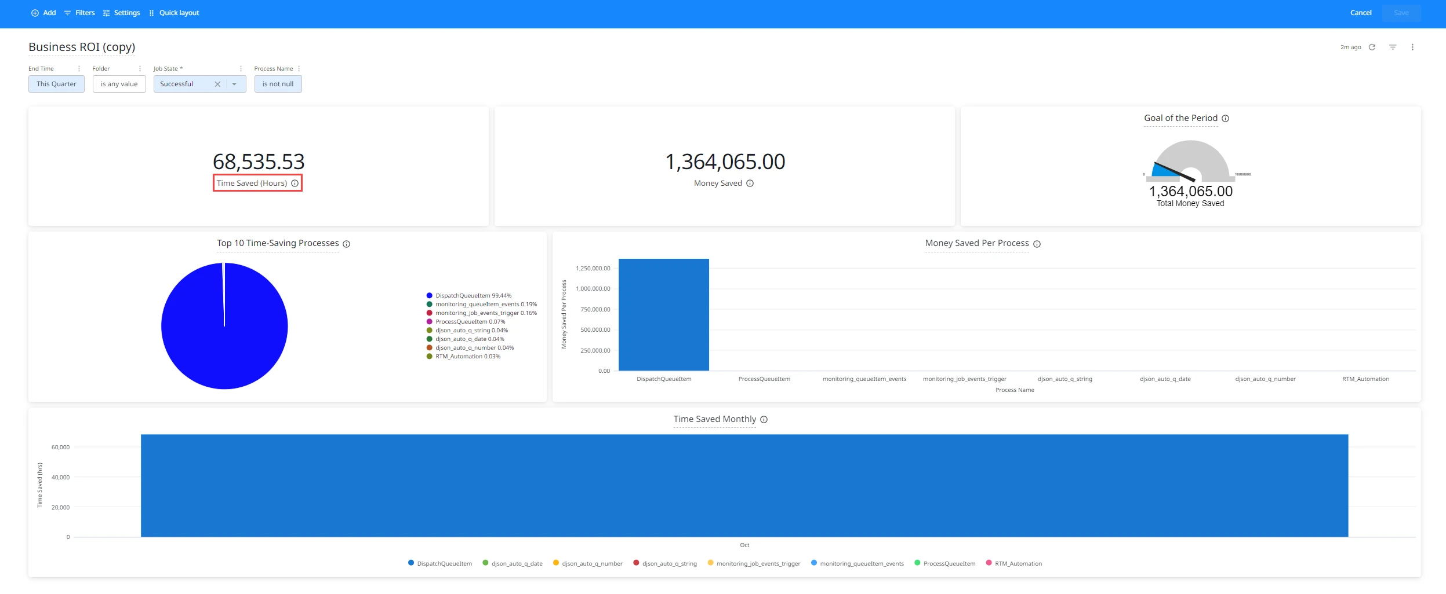Screen dimensions: 1446x594
Task: Click Top 10 Time-Saving Processes title
Action: click(278, 243)
